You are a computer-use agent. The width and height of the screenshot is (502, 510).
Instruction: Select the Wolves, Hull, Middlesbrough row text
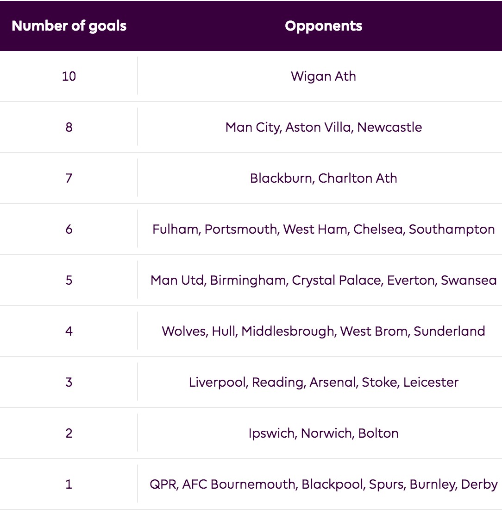[323, 331]
